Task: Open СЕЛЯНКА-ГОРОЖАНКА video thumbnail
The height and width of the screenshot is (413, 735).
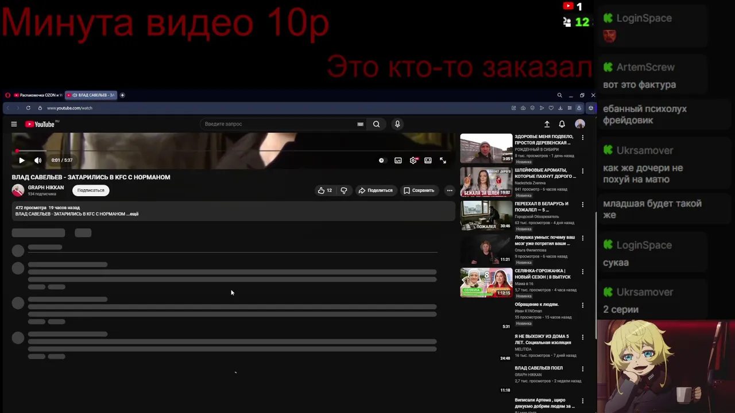Action: (x=486, y=283)
